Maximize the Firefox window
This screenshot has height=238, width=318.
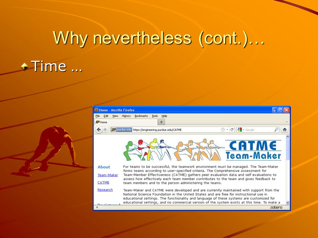pos(281,110)
